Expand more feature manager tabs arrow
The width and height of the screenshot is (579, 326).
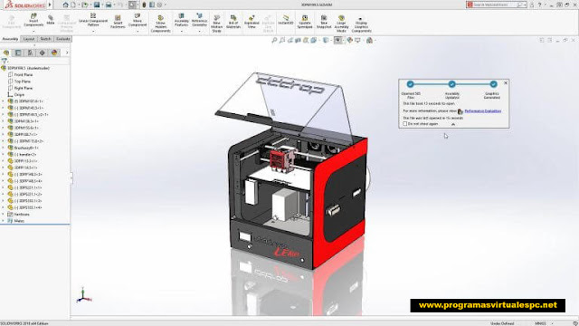pyautogui.click(x=67, y=53)
